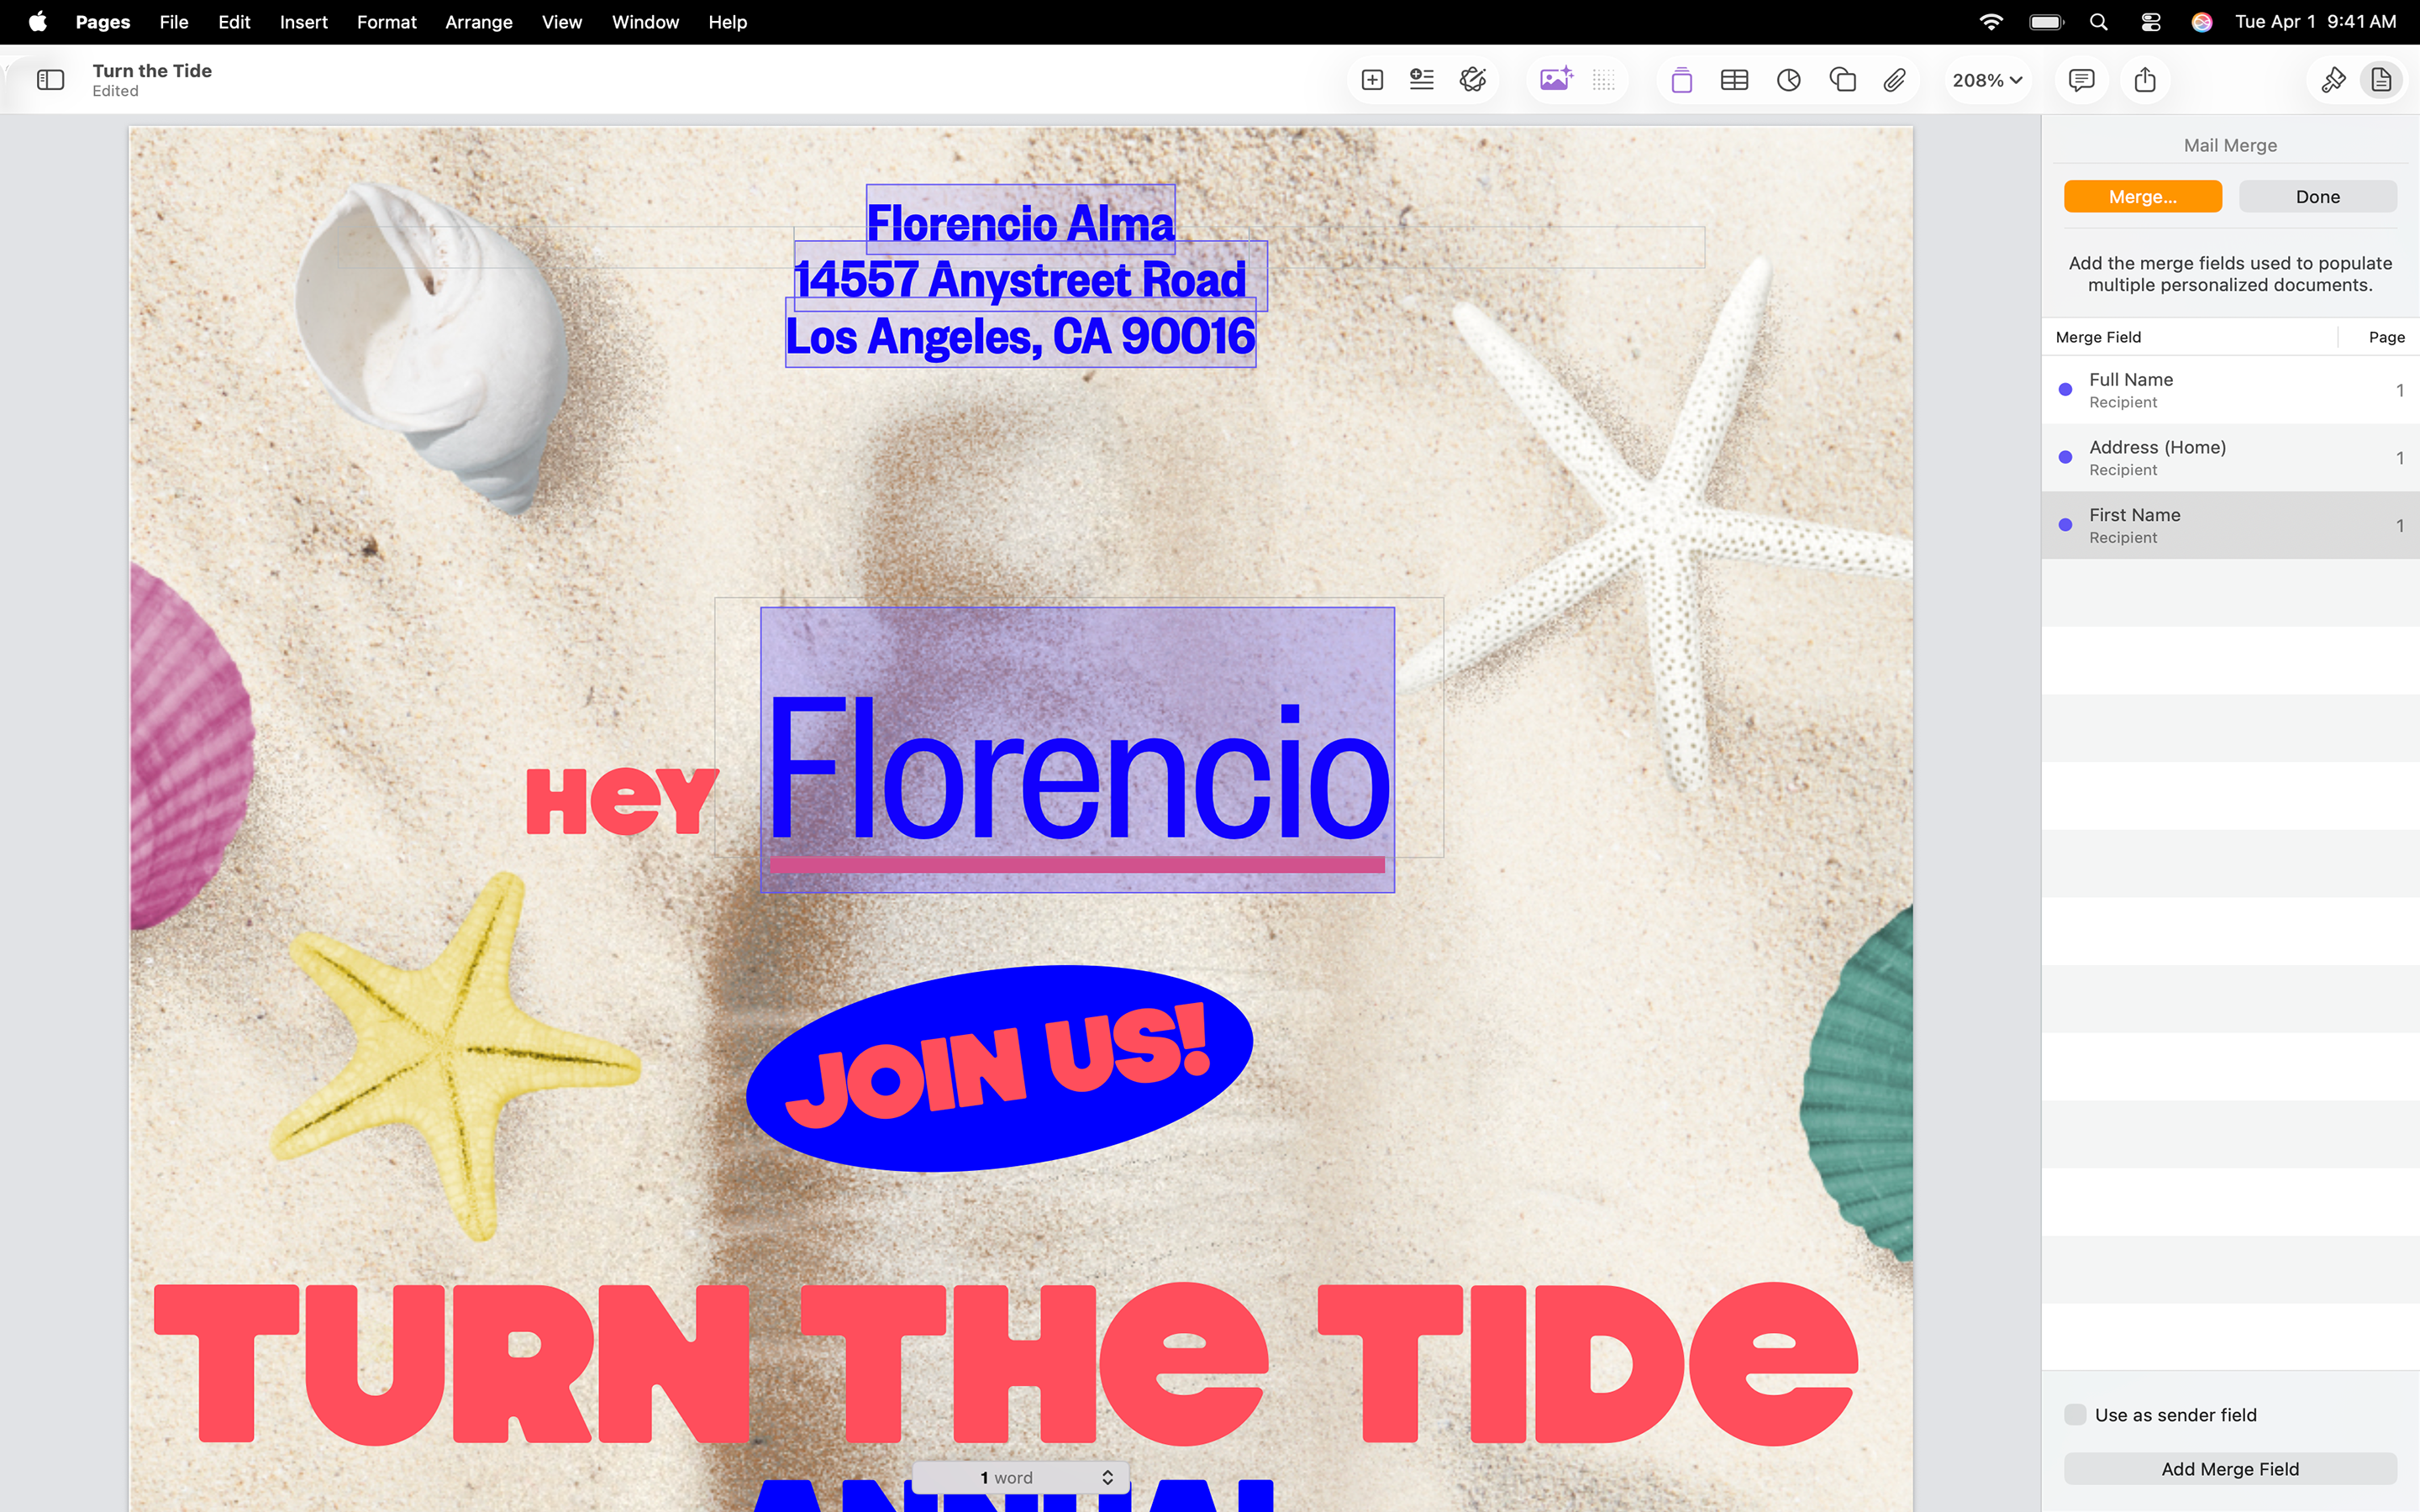Click the dotted grid toolbar icon
Viewport: 2420px width, 1512px height.
[x=1603, y=80]
